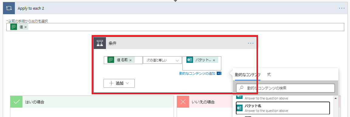Click the red X icon of いいえの場合

coord(183,102)
